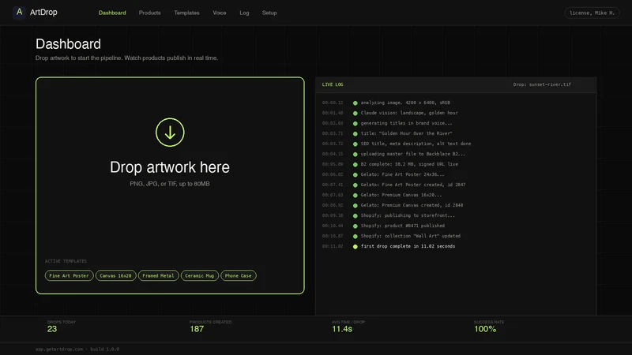Click log line "Gelato: Fine Art Poster 24x36..."

402,174
